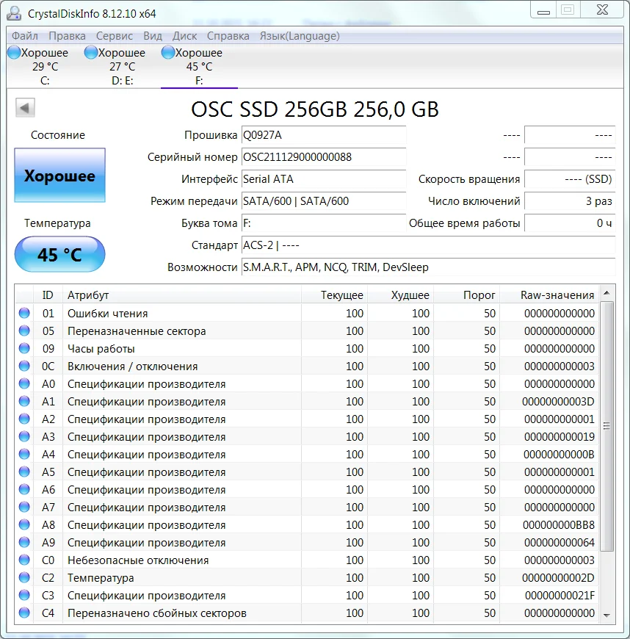The width and height of the screenshot is (630, 639).
Task: Click status orb for C0 Небезопасные отключения
Action: click(x=24, y=560)
